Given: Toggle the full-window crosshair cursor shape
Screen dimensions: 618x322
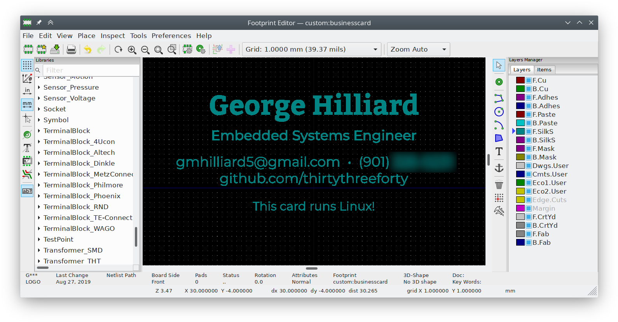Looking at the screenshot, I should point(27,118).
